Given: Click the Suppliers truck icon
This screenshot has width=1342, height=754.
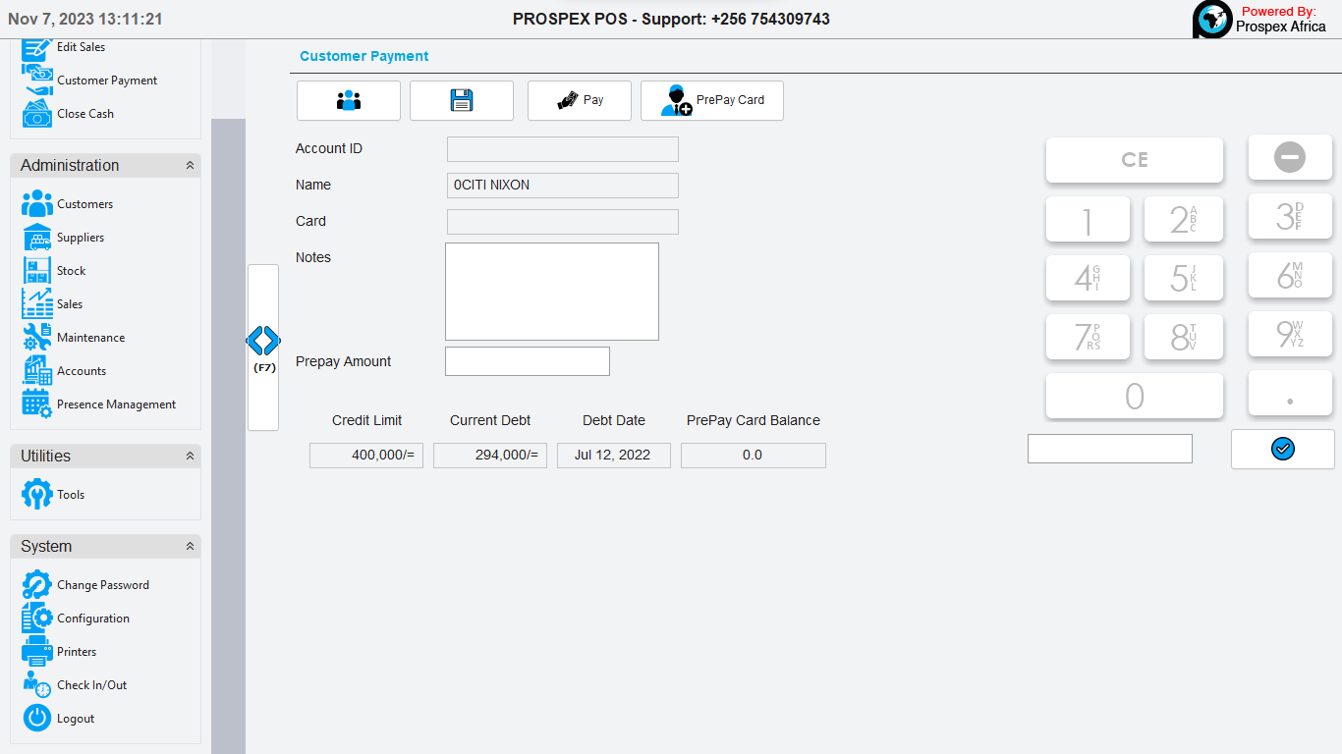Looking at the screenshot, I should click(37, 238).
